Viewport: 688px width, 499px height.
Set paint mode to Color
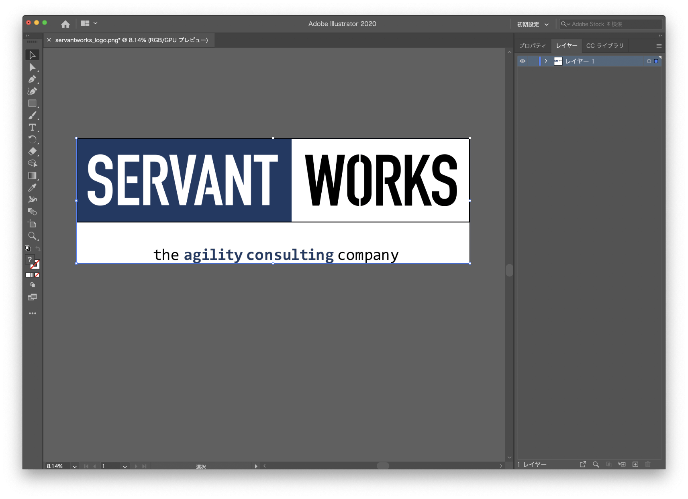(x=28, y=275)
